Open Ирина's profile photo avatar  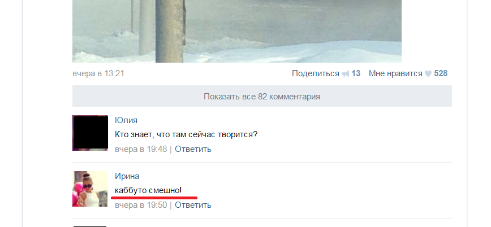point(90,189)
